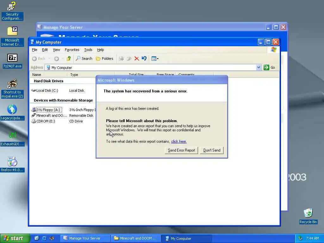Select the CDROM (E:) drive
This screenshot has width=324, height=243.
click(43, 121)
